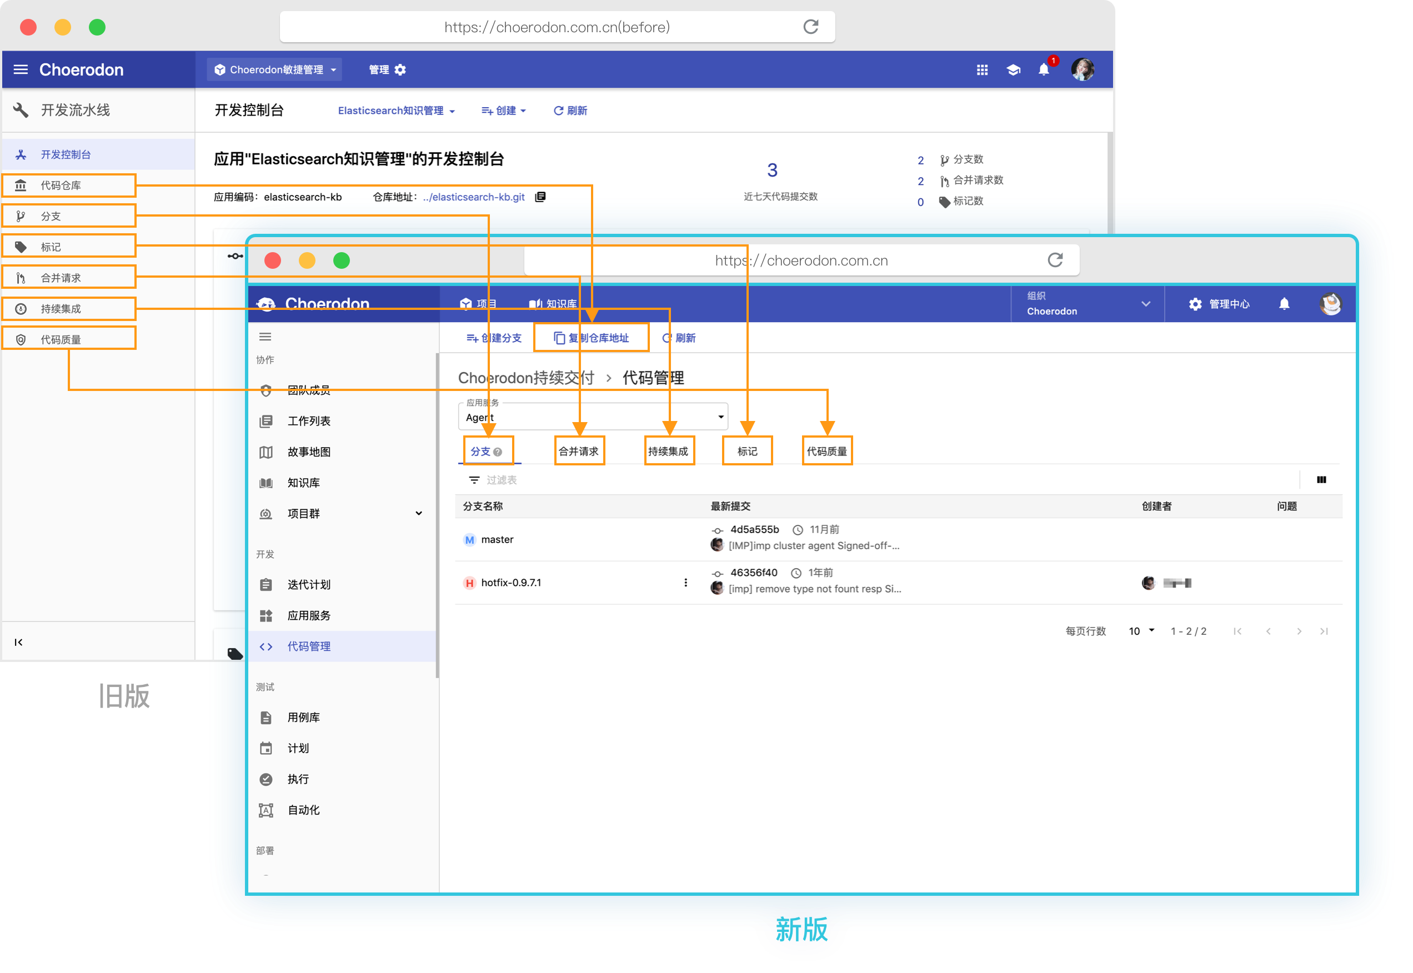1413x973 pixels.
Task: Open 知识库 in new sidebar
Action: pyautogui.click(x=343, y=483)
